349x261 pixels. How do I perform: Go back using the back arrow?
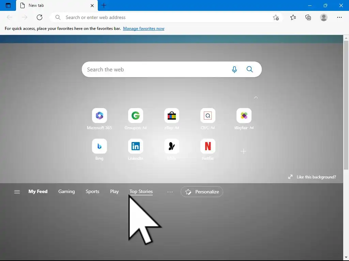click(x=10, y=17)
